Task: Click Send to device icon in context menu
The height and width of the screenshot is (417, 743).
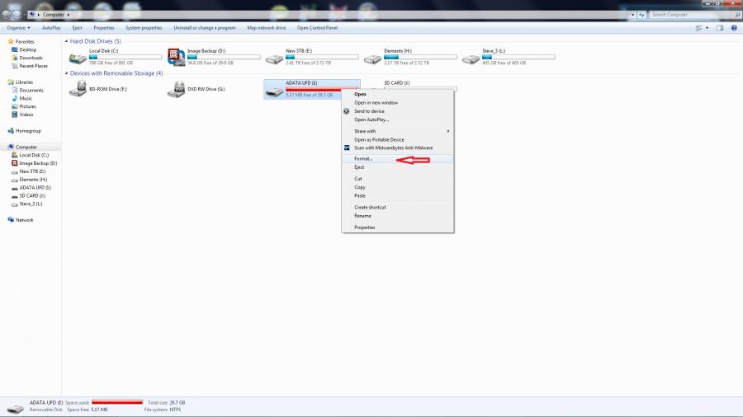Action: pos(347,111)
